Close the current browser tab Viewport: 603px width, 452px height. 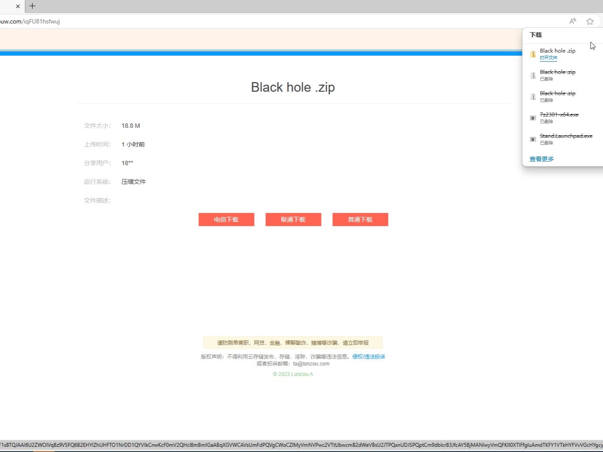(18, 6)
